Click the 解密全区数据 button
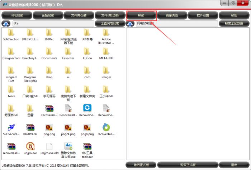 tap(234, 24)
